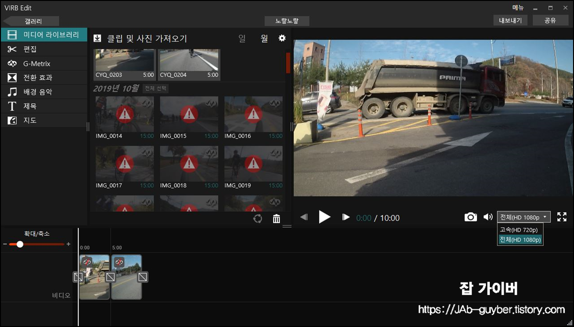Take a snapshot with camera icon
Screen dimensions: 574x327
pos(471,217)
